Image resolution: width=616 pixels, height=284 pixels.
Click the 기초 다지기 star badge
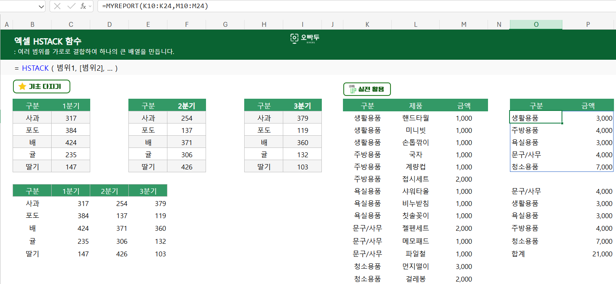click(x=41, y=87)
